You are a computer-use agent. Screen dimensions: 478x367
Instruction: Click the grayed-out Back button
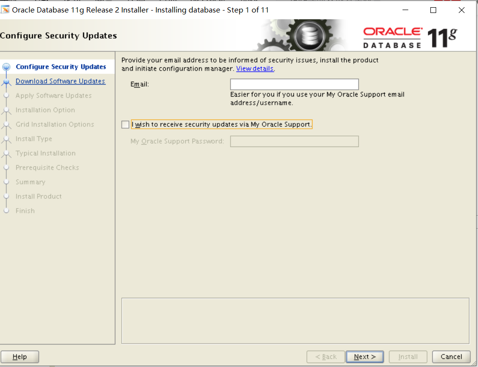tap(326, 356)
